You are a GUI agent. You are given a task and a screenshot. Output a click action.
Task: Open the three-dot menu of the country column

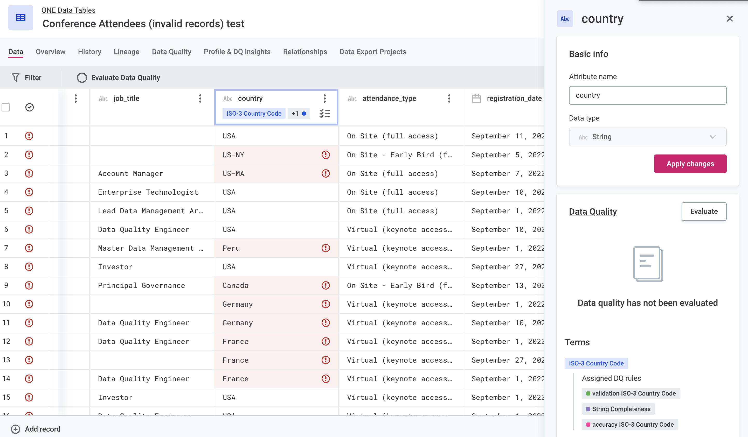[x=324, y=98]
